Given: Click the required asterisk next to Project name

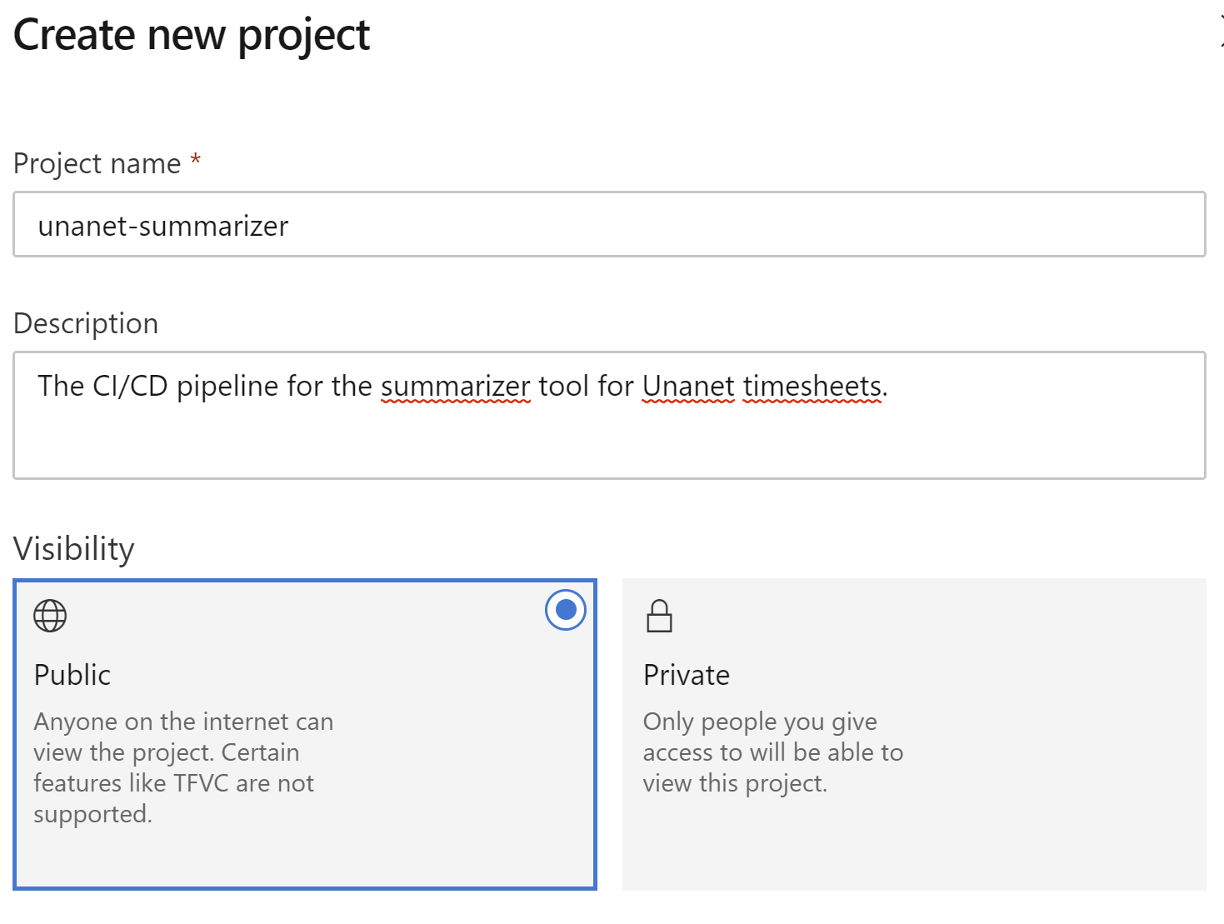Looking at the screenshot, I should click(x=194, y=163).
